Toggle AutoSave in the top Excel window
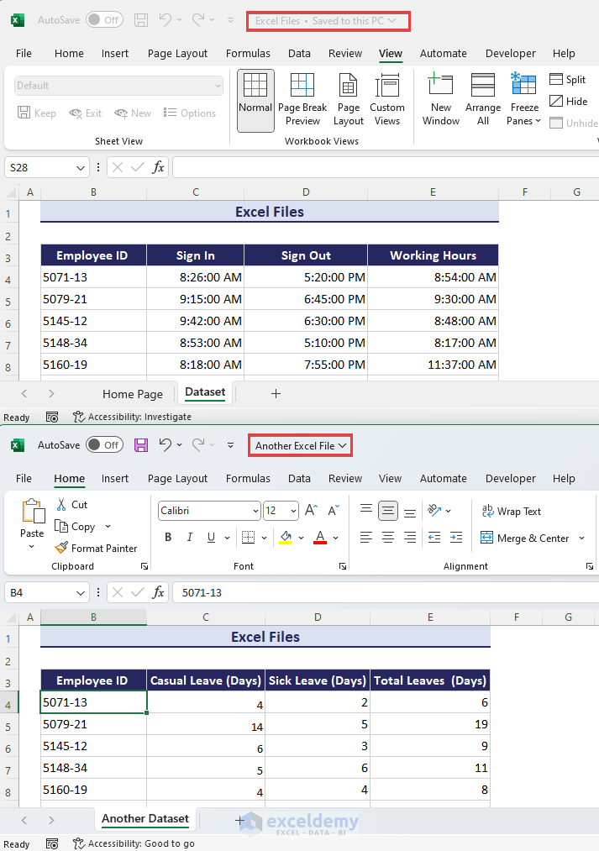 (104, 19)
